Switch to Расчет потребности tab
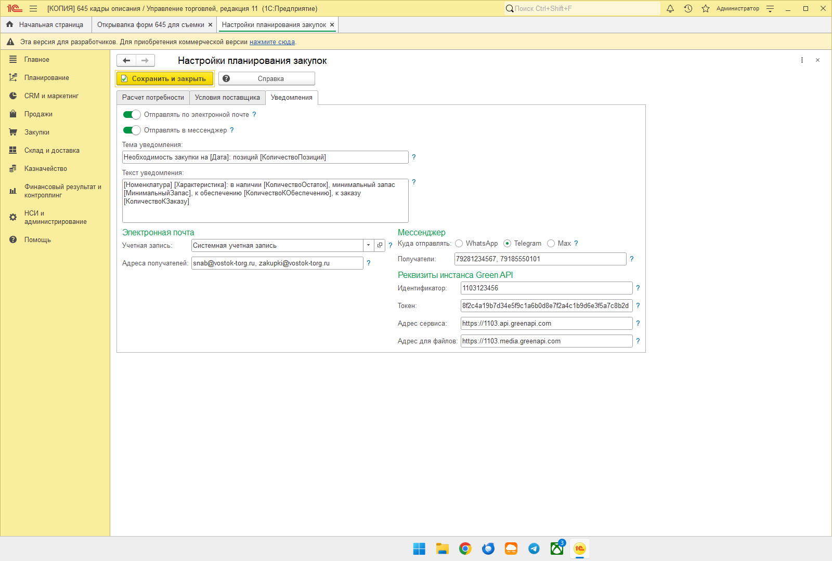This screenshot has height=561, width=832. [153, 98]
